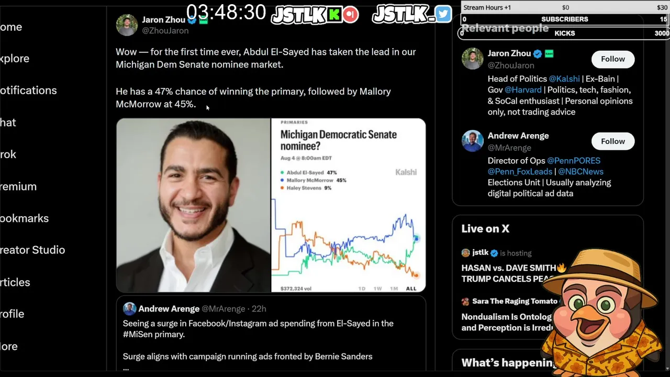Go to Explore in sidebar

15,59
